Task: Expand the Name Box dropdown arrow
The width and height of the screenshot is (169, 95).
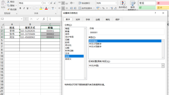Action: click(22, 19)
